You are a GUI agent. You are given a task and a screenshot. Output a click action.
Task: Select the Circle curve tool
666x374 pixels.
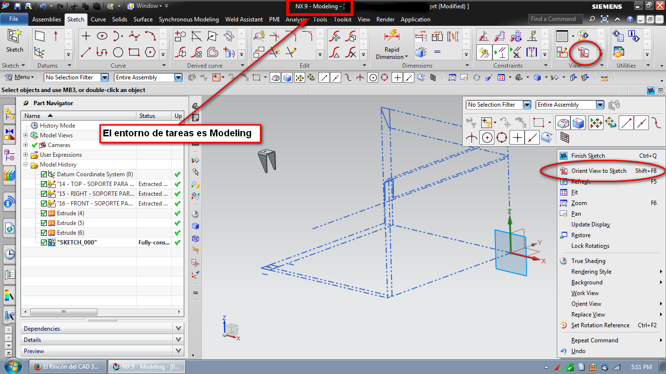118,52
